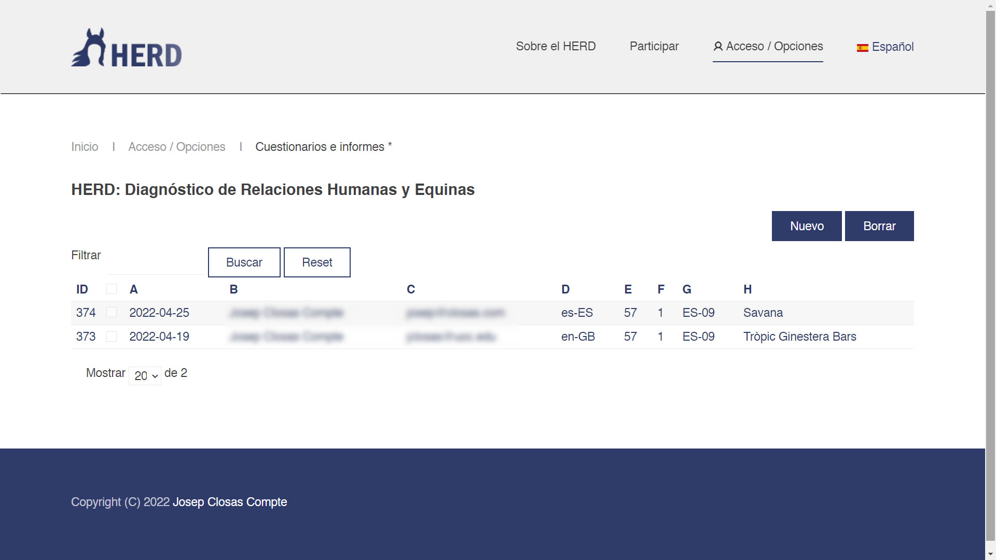Viewport: 996px width, 560px height.
Task: Click the Buscar search button
Action: tap(244, 262)
